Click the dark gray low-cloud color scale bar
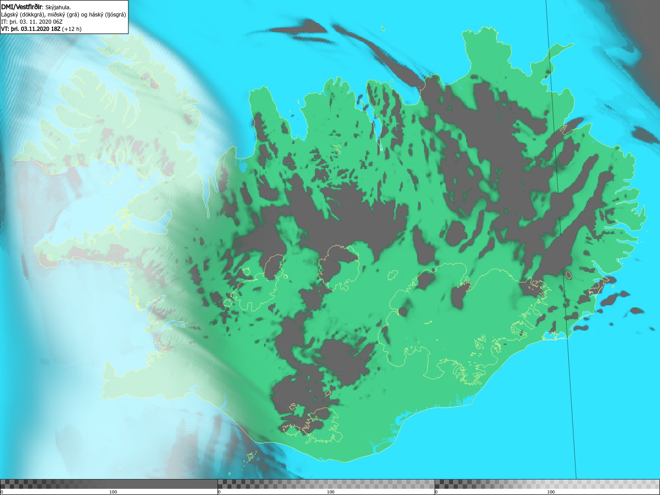Image resolution: width=660 pixels, height=495 pixels. point(109,484)
